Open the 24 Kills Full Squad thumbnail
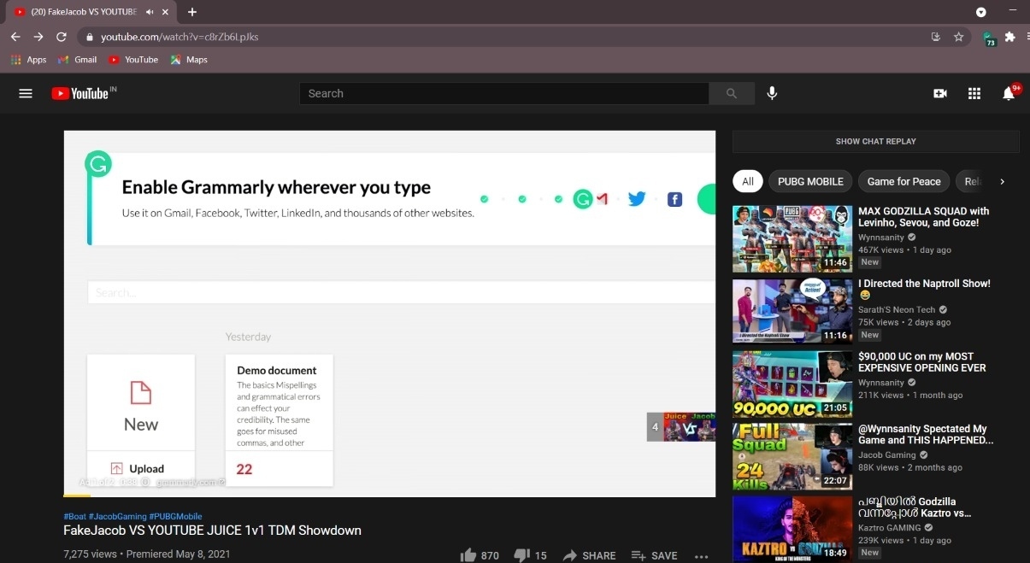 coord(792,456)
